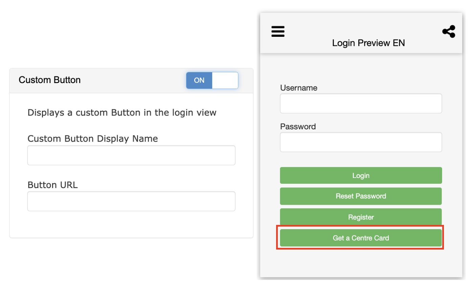Select the Username input field
471x285 pixels.
[361, 103]
